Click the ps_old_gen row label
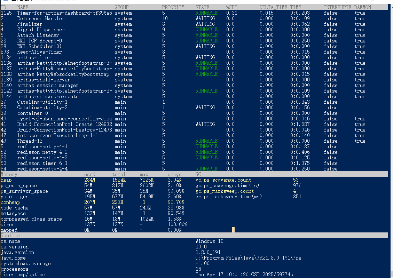 [15, 197]
